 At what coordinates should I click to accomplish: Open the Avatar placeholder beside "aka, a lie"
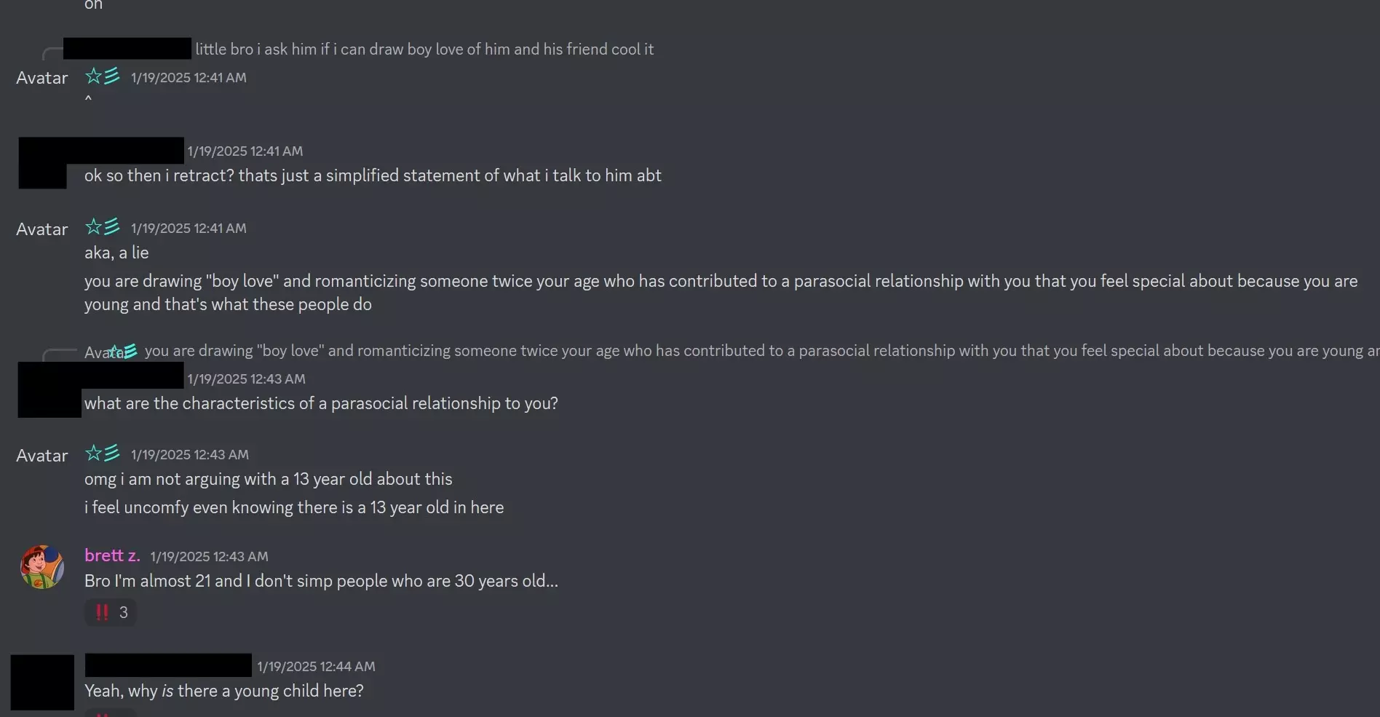tap(42, 229)
